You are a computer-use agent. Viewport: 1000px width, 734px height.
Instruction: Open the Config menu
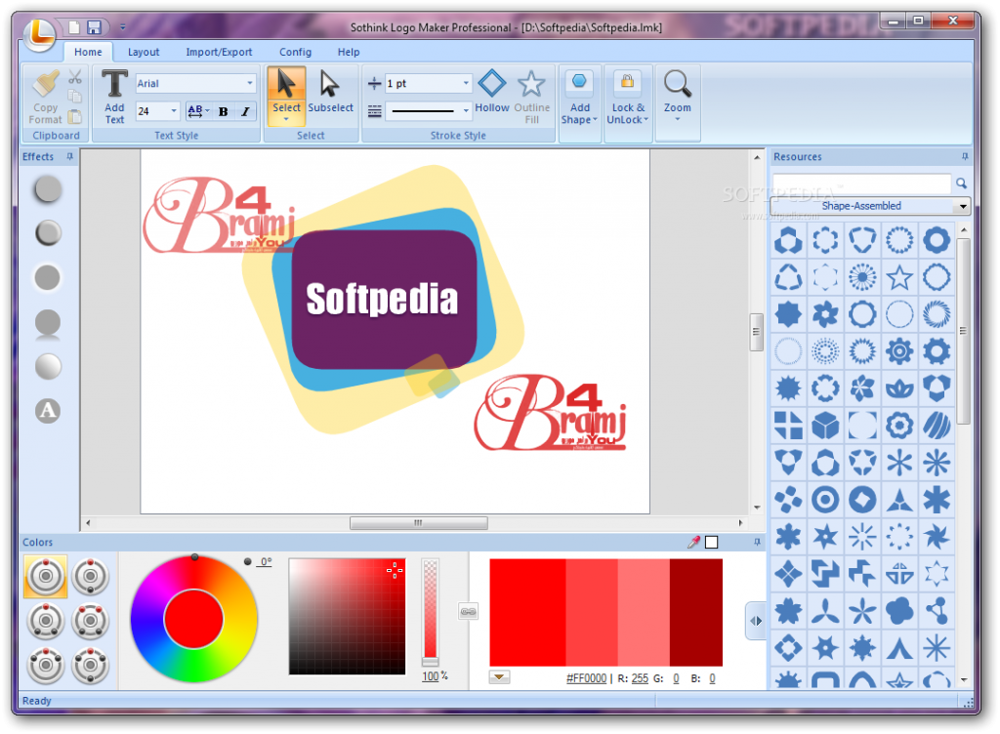click(x=295, y=52)
